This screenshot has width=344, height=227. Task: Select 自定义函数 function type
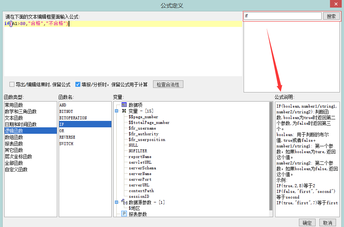point(30,169)
